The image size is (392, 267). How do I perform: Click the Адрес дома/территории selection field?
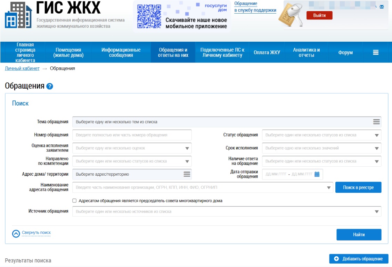[x=132, y=174]
